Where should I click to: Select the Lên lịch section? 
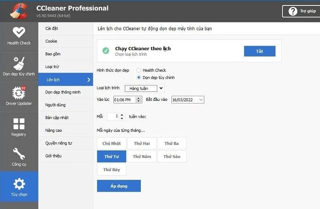(x=66, y=79)
